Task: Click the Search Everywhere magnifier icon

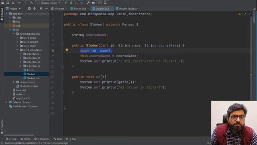Action: pos(105,3)
